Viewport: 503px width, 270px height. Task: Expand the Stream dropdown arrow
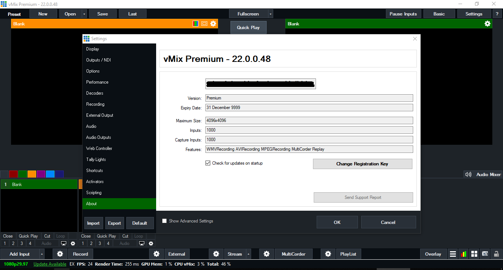click(x=249, y=254)
